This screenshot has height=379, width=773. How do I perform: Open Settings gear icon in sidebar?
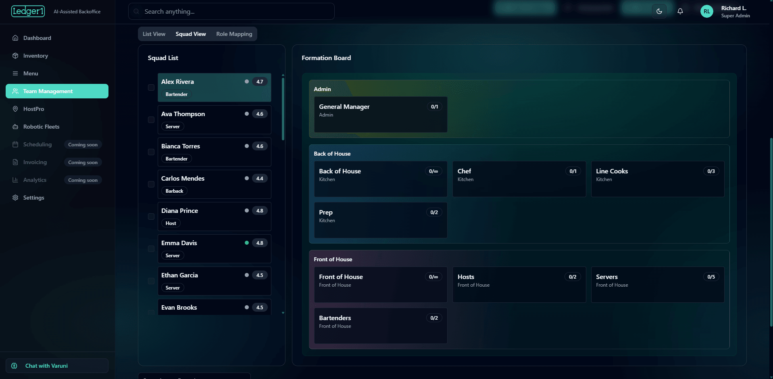pyautogui.click(x=15, y=198)
